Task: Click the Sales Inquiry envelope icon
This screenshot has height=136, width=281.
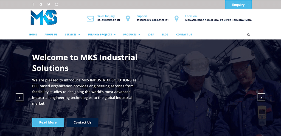Action: 90,19
